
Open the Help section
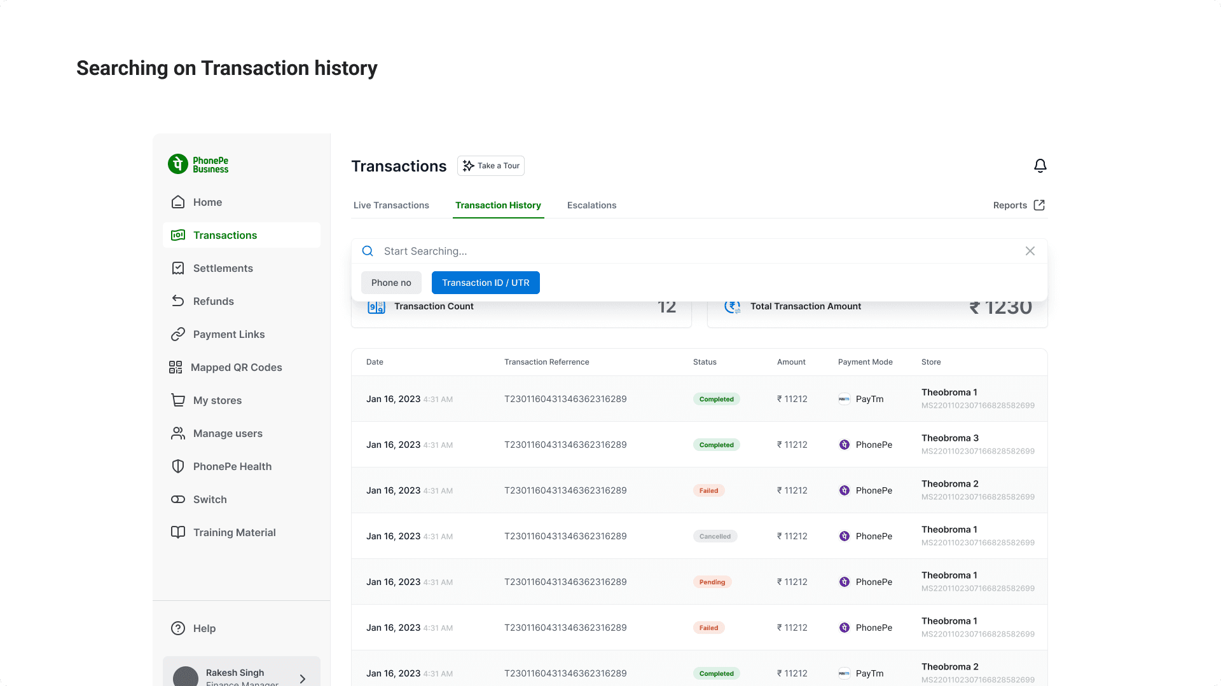(x=203, y=628)
